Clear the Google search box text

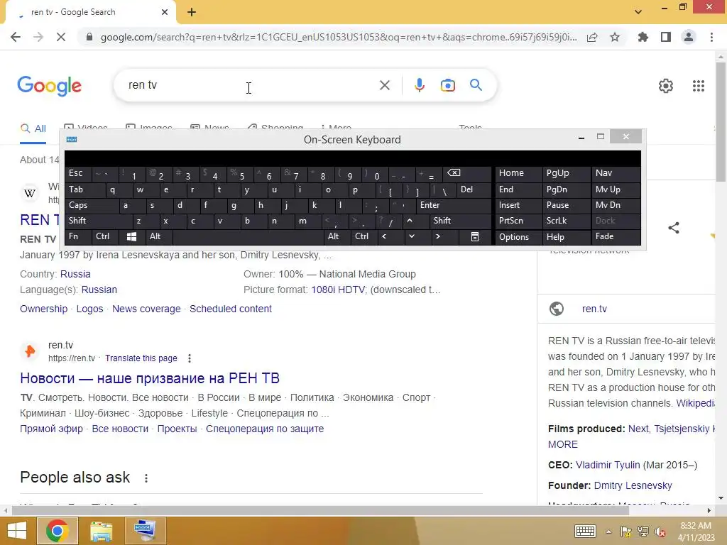[384, 85]
